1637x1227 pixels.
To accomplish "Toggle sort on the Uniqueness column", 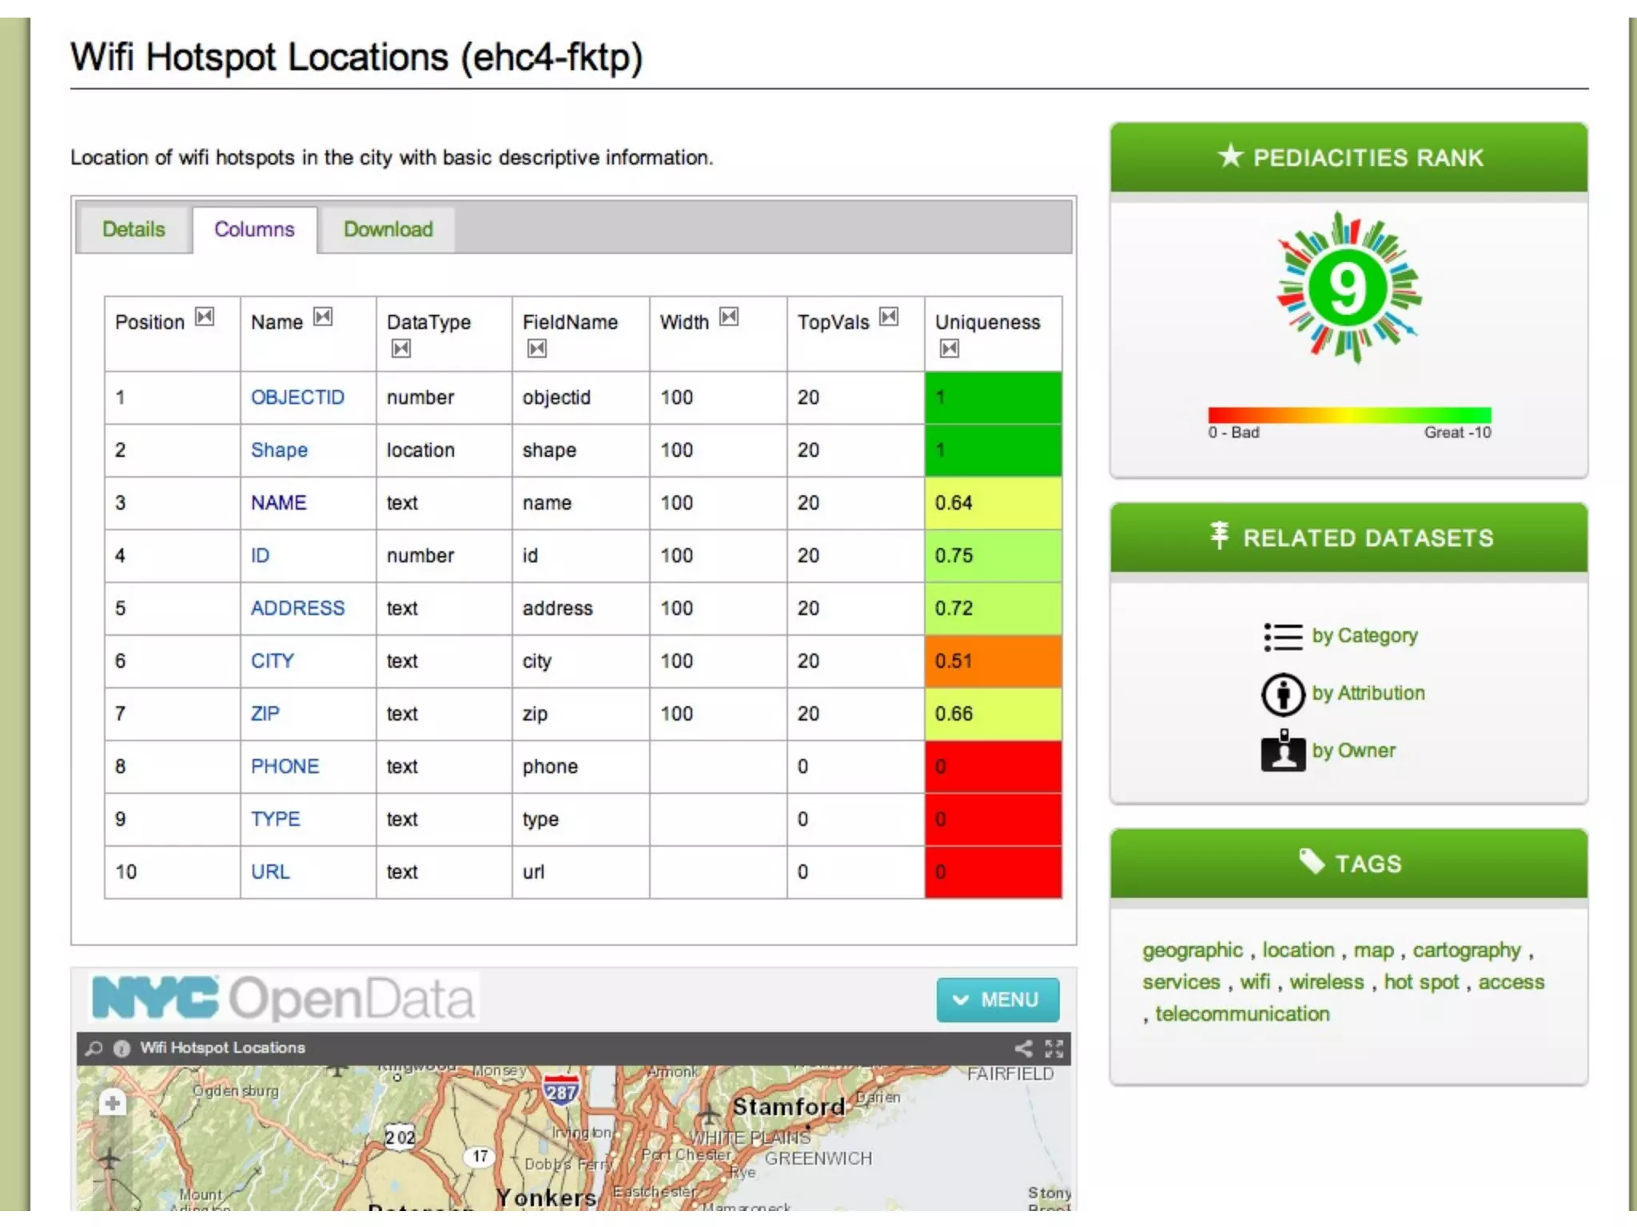I will pyautogui.click(x=949, y=348).
